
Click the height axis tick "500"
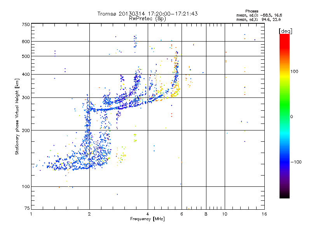pos(26,56)
